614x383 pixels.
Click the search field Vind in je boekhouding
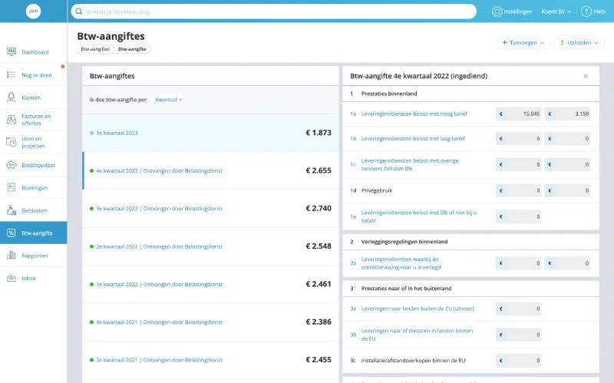pos(274,12)
